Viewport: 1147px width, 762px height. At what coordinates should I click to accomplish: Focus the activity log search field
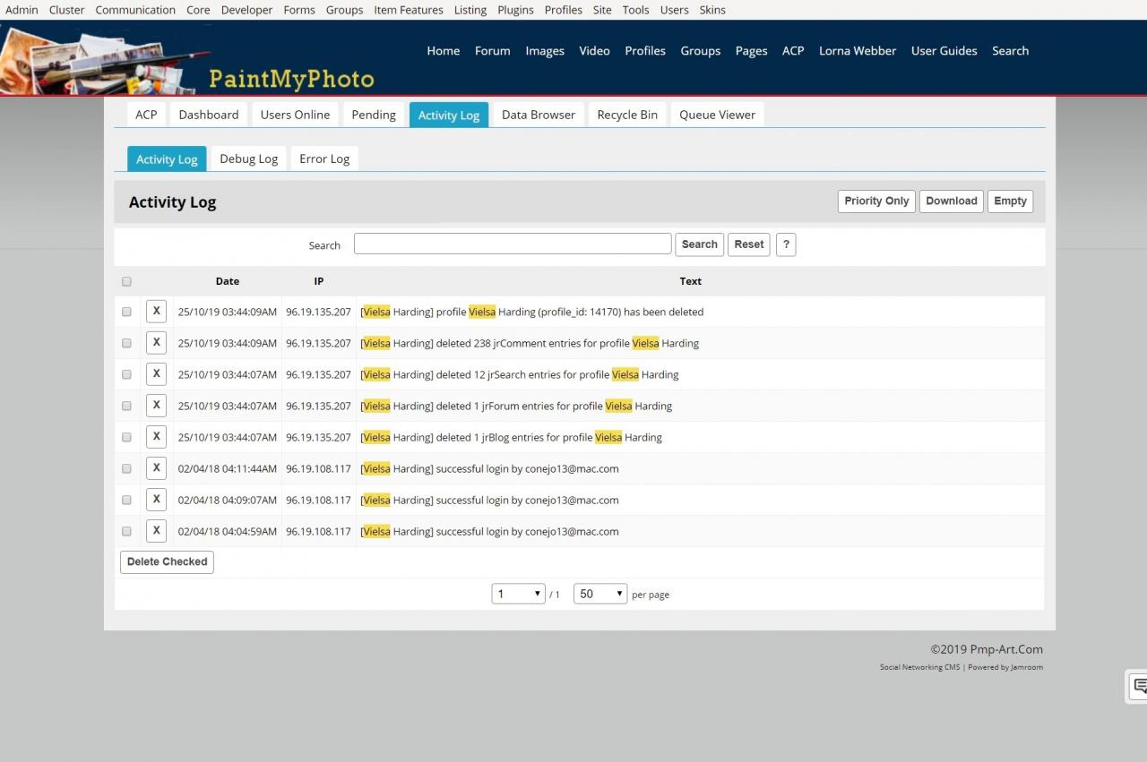point(512,244)
